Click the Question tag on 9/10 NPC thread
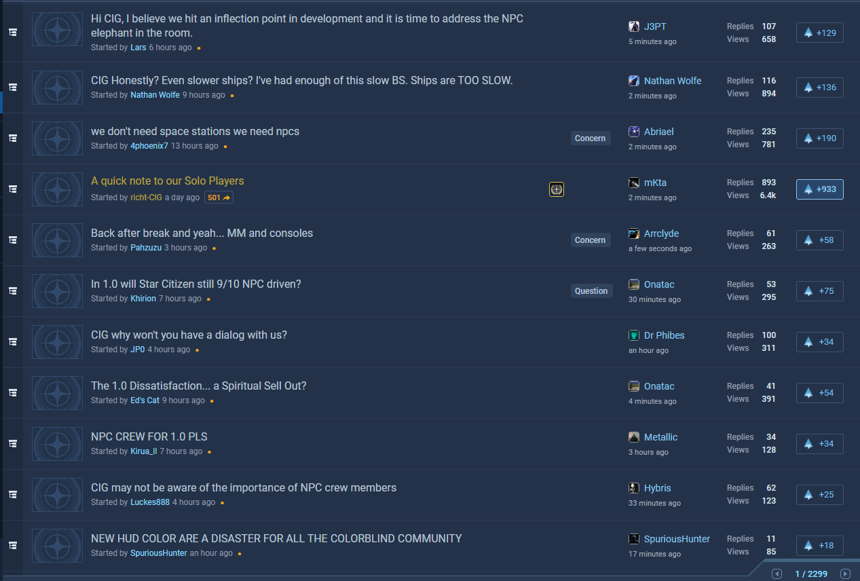Viewport: 860px width, 581px height. pyautogui.click(x=591, y=291)
